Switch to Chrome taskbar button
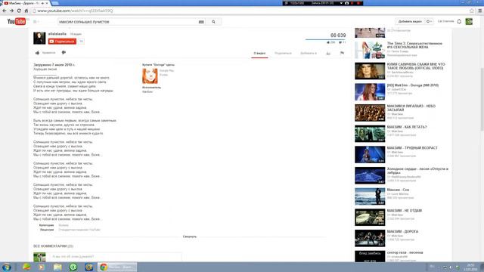The width and height of the screenshot is (484, 272). tap(117, 267)
